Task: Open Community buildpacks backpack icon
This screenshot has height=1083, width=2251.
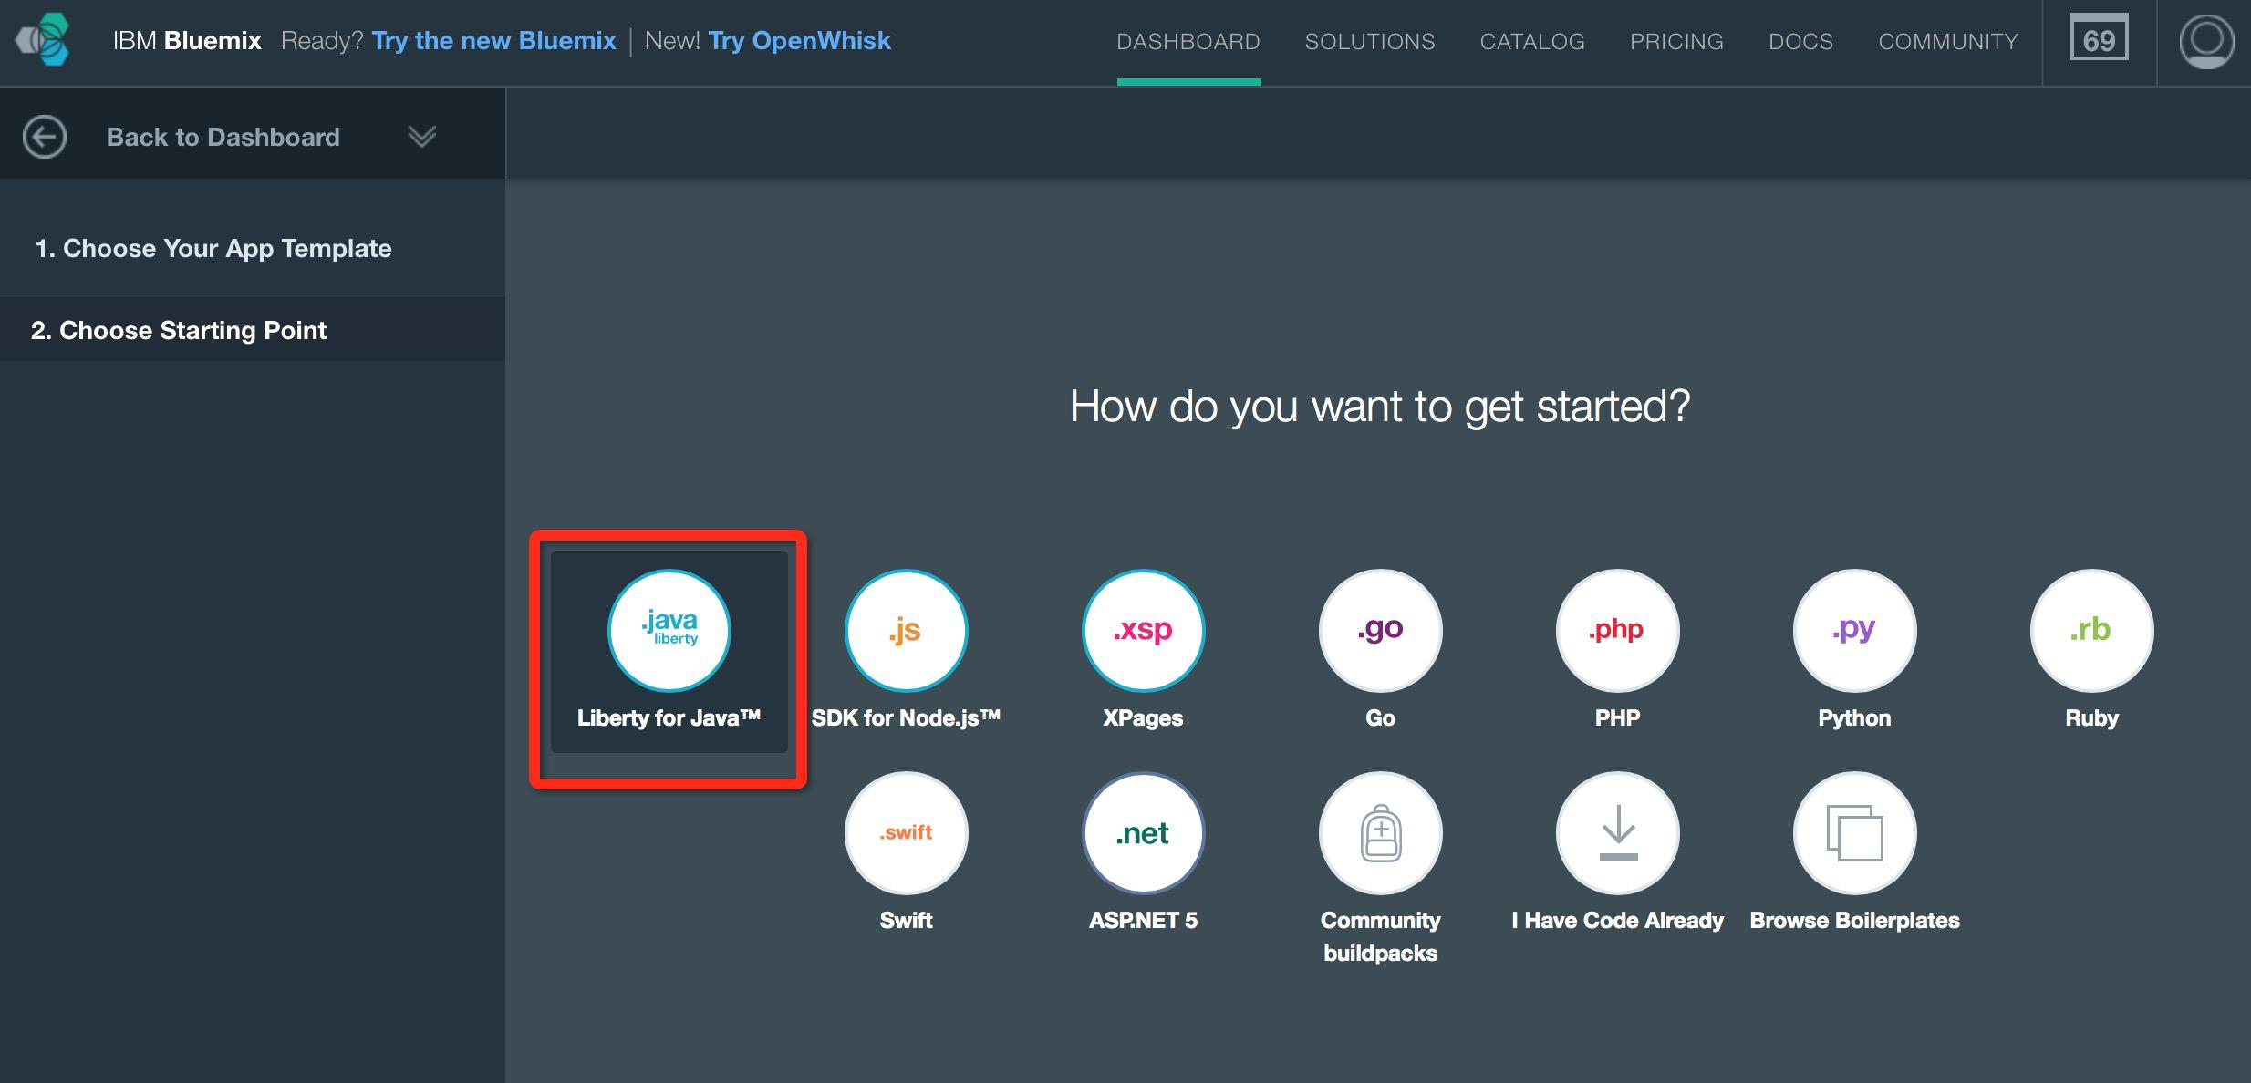Action: point(1380,832)
